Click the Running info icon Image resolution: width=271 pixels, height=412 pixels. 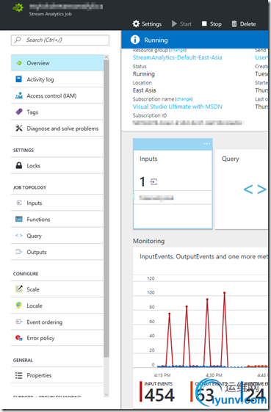pyautogui.click(x=135, y=40)
